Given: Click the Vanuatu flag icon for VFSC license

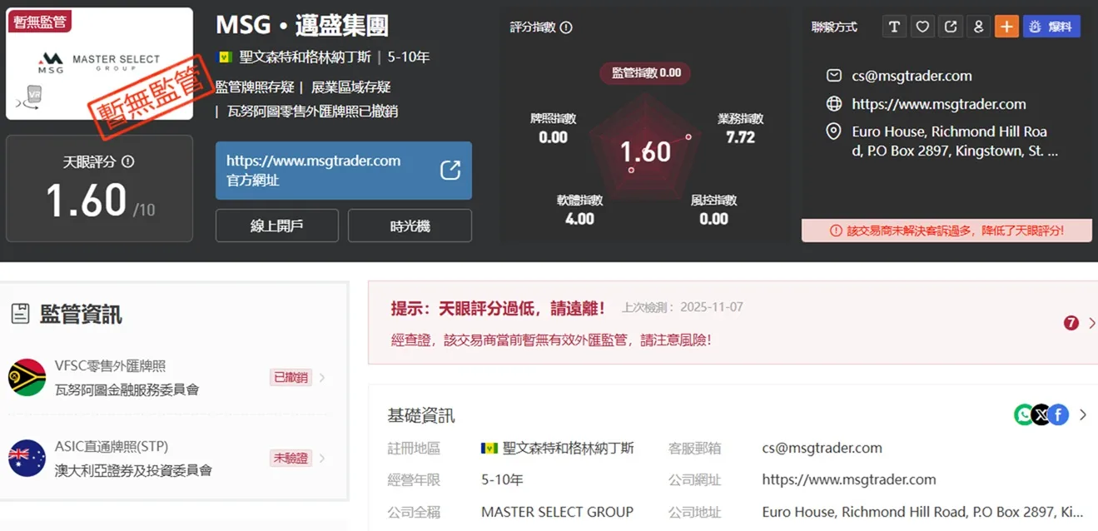Looking at the screenshot, I should point(27,377).
